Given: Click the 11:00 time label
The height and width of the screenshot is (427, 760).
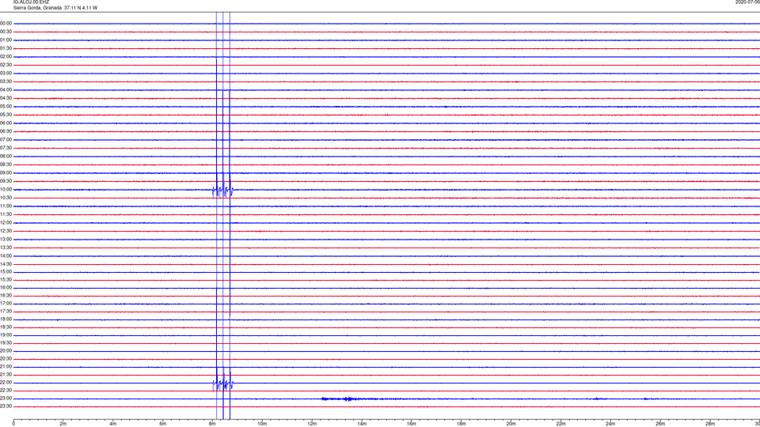Looking at the screenshot, I should click(x=6, y=206).
